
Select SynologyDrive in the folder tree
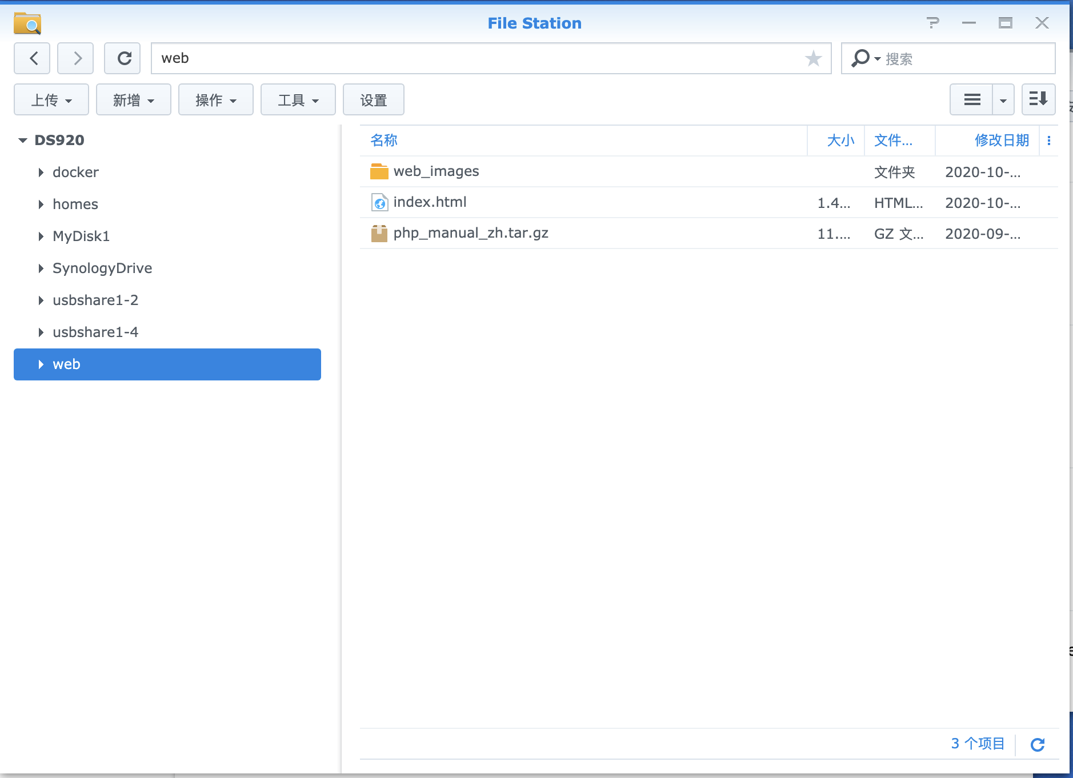(x=102, y=268)
